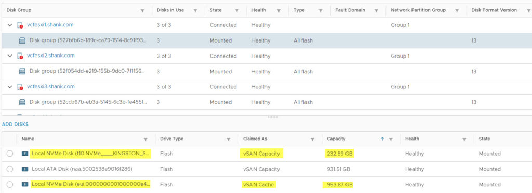Click the 232.89 GB capacity value
The image size is (532, 193).
340,154
